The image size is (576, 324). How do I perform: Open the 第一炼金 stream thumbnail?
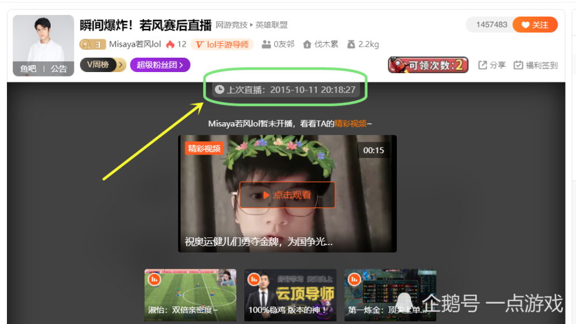tap(390, 295)
